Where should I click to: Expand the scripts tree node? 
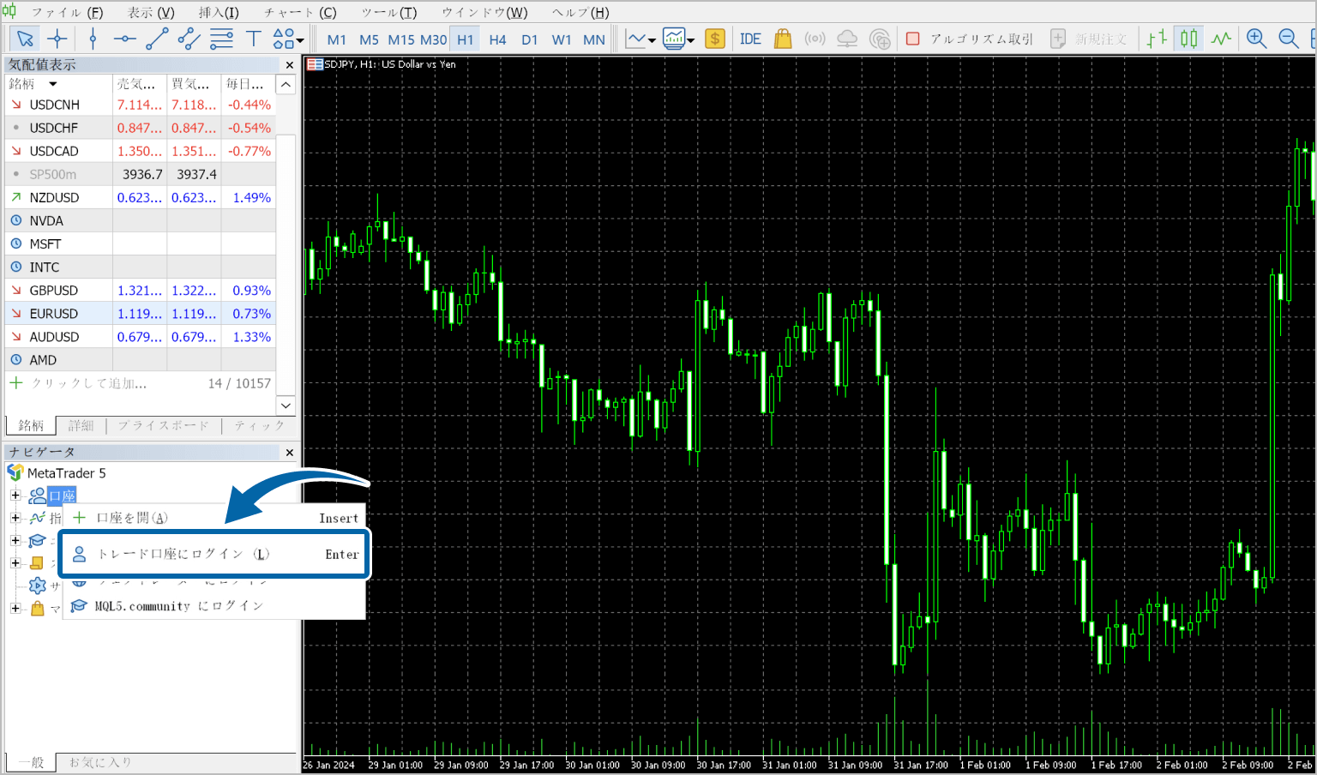pos(15,563)
